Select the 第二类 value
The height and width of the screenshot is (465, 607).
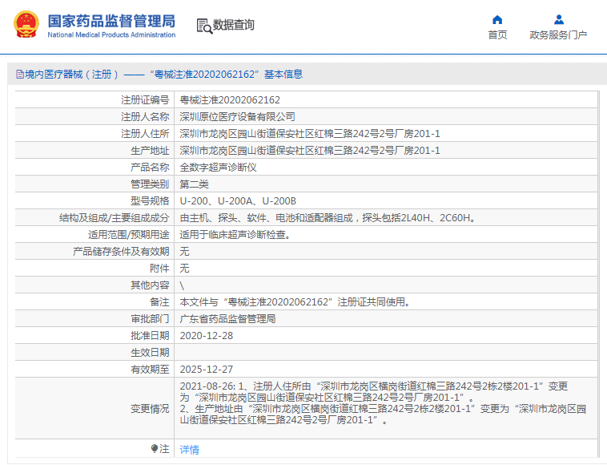194,184
